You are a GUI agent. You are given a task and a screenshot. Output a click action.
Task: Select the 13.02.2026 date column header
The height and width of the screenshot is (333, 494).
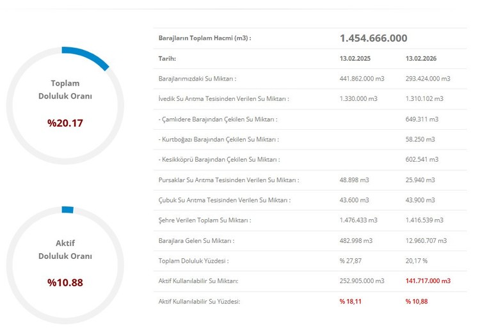coord(421,58)
